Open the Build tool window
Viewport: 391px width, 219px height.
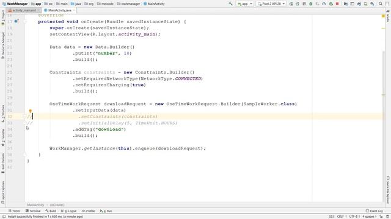pyautogui.click(x=51, y=211)
